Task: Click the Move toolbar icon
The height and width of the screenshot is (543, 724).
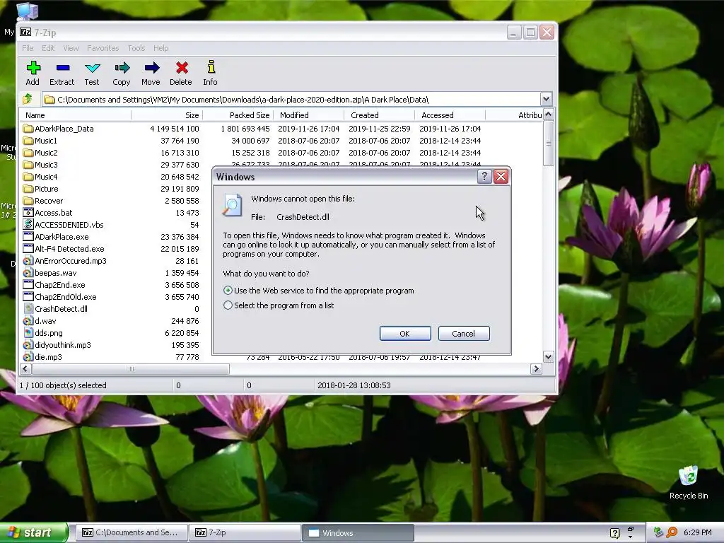Action: (151, 68)
